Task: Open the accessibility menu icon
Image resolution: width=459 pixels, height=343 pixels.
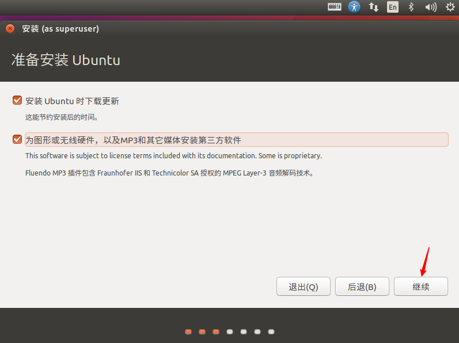Action: tap(354, 7)
